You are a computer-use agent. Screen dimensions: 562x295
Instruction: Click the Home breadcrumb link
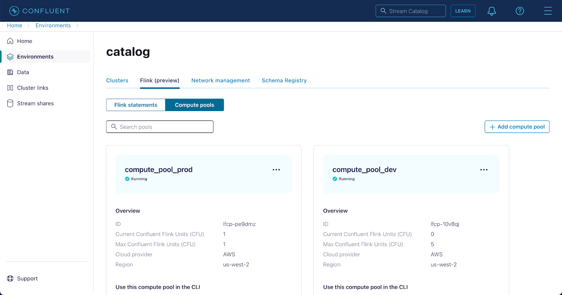coord(15,26)
